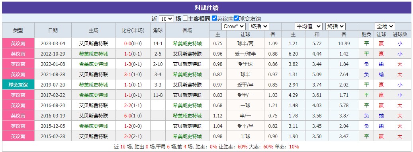Click 希美咸史特城 away team on 2023-03-04
This screenshot has width=413, height=152.
187,44
